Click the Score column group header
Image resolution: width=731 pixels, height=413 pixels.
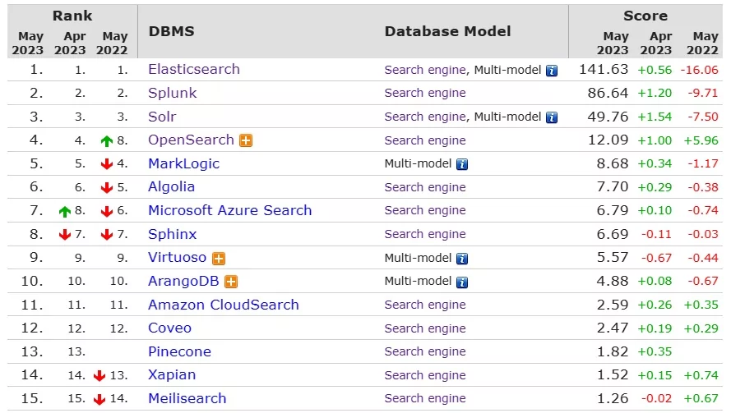tap(645, 16)
